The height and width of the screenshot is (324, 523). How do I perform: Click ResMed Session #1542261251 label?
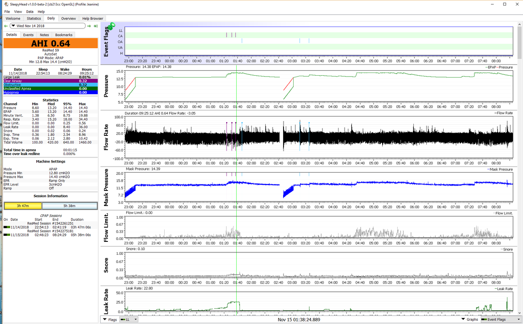(x=50, y=223)
